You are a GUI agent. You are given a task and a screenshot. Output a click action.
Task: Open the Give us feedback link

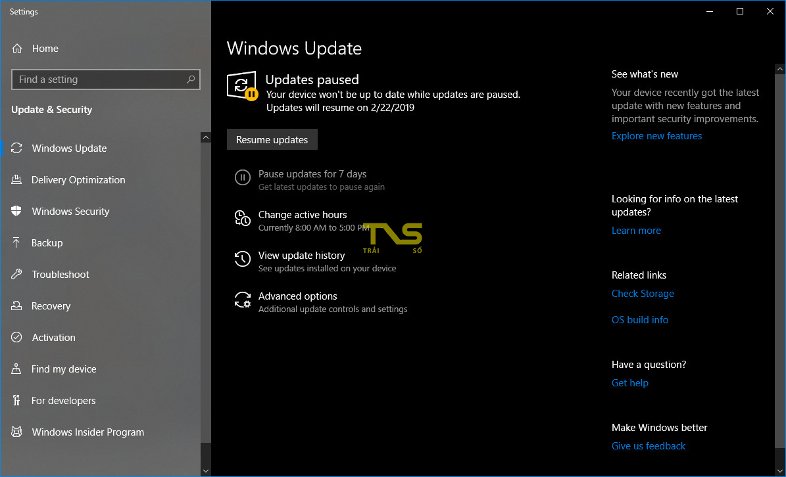click(x=649, y=445)
